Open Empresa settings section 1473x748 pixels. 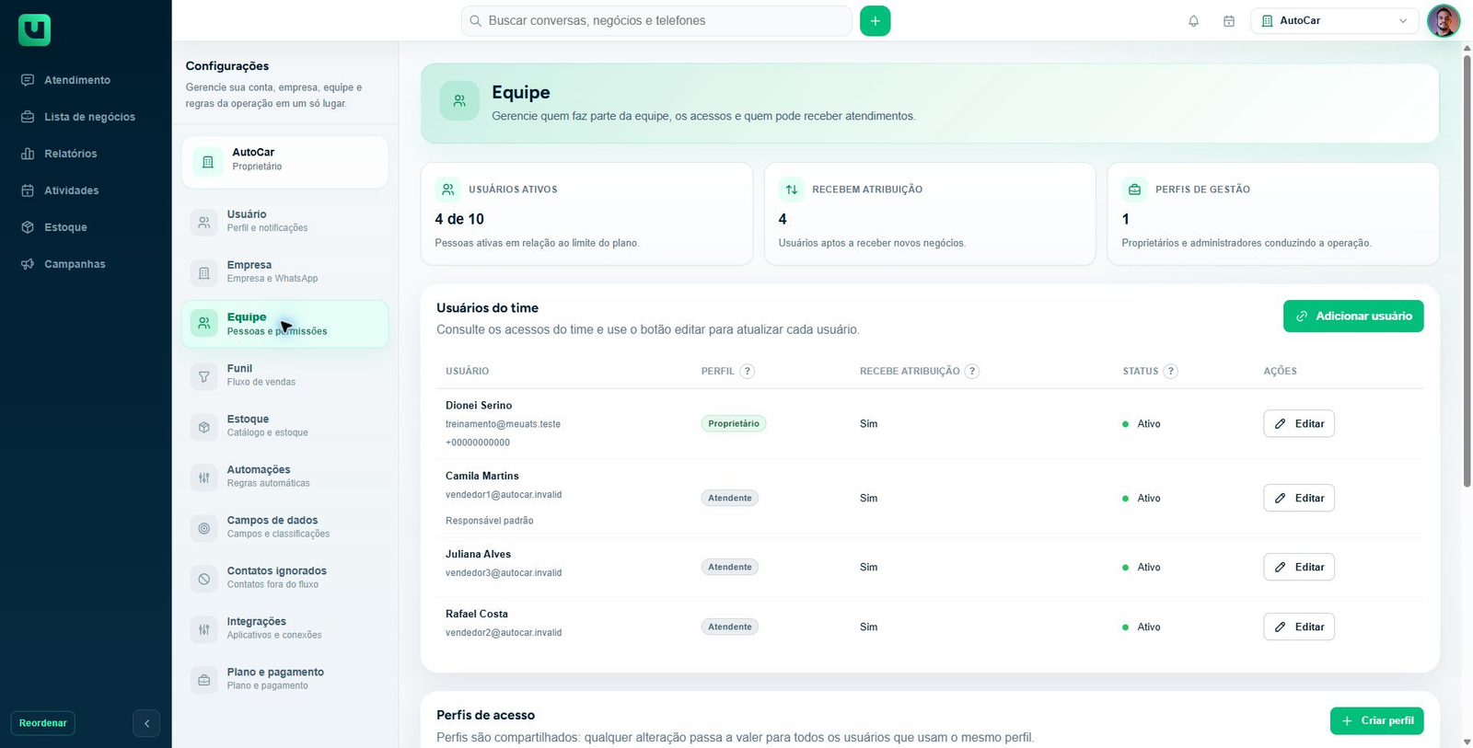pyautogui.click(x=284, y=271)
